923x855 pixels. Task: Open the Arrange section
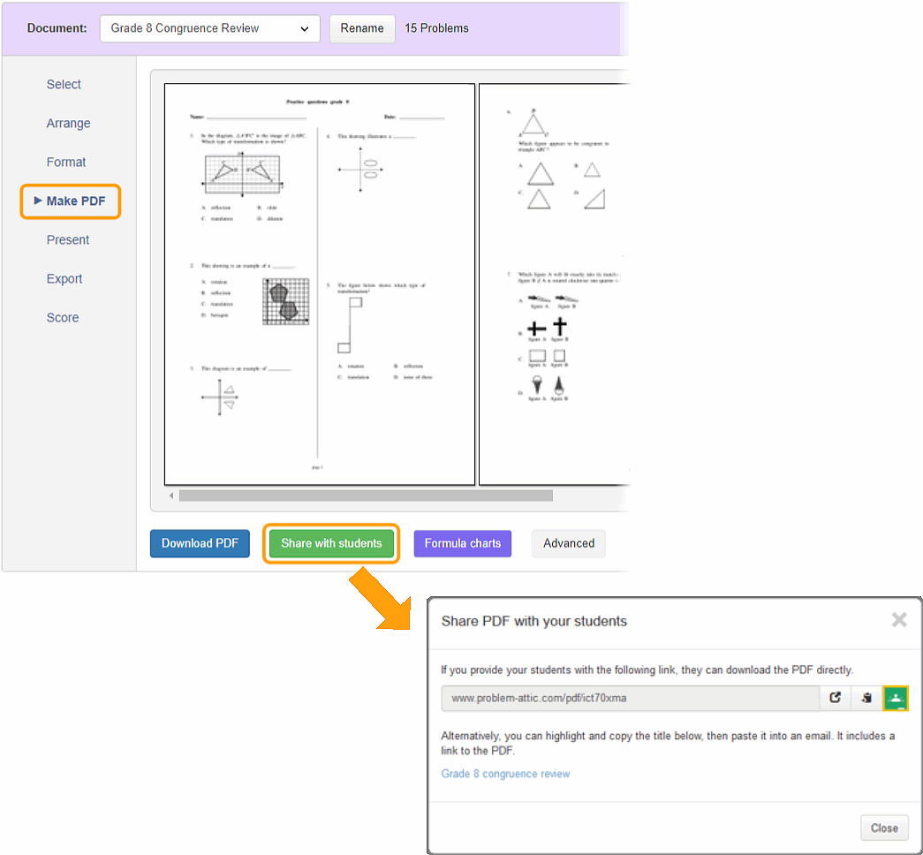[68, 124]
